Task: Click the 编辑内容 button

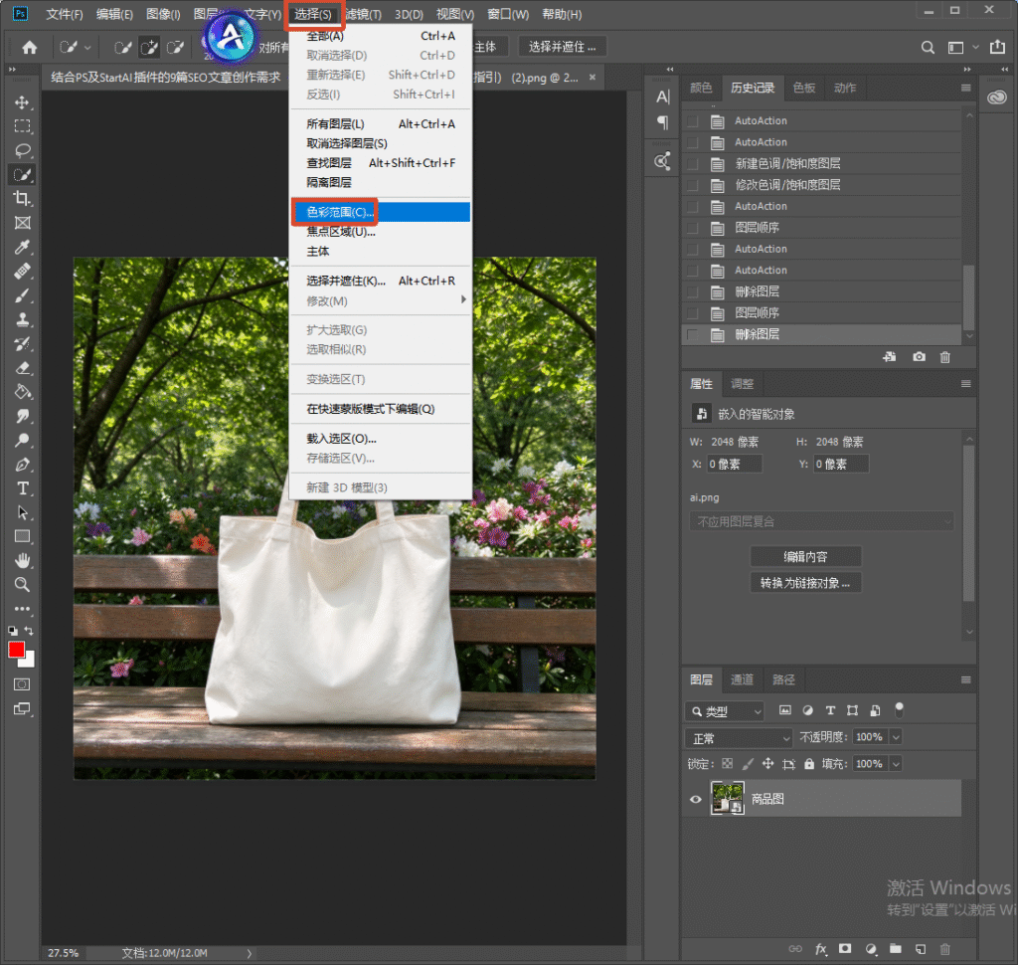Action: click(x=805, y=557)
